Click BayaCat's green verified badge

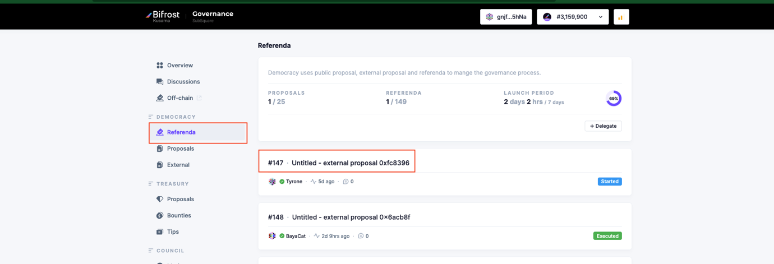pyautogui.click(x=282, y=236)
